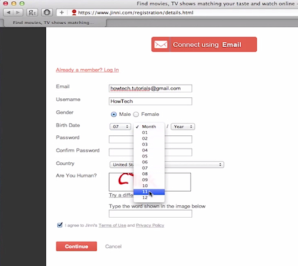The height and width of the screenshot is (266, 298).
Task: Click the Cancel link
Action: tap(113, 246)
